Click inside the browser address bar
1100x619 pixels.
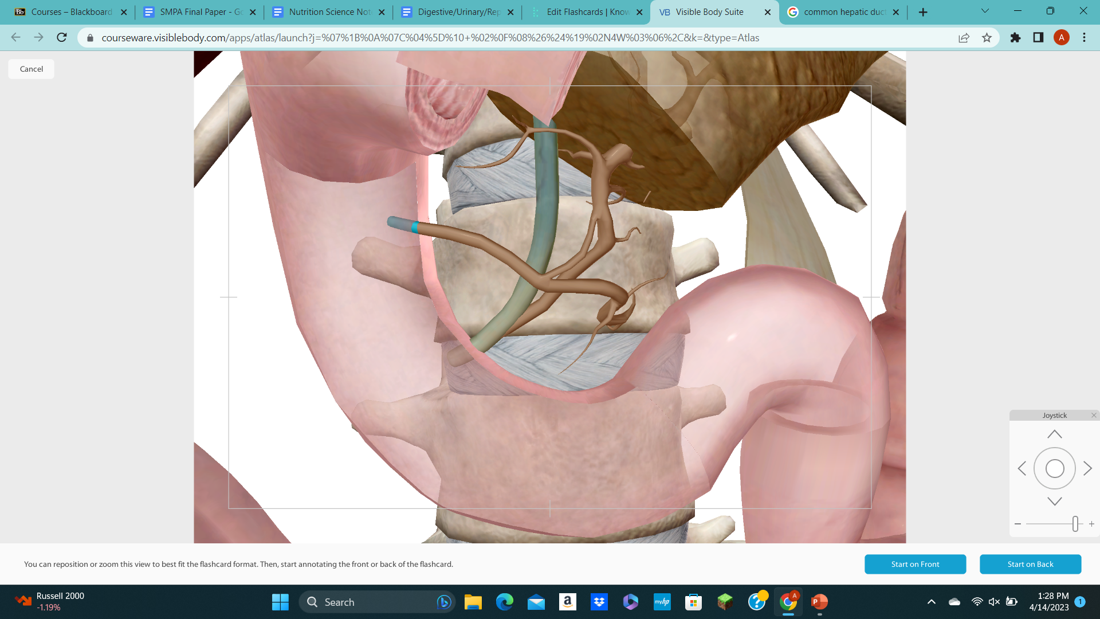point(401,38)
